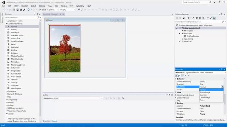This screenshot has width=227, height=127.
Task: Click View Code icon in Solution Explorer
Action: pos(208,18)
